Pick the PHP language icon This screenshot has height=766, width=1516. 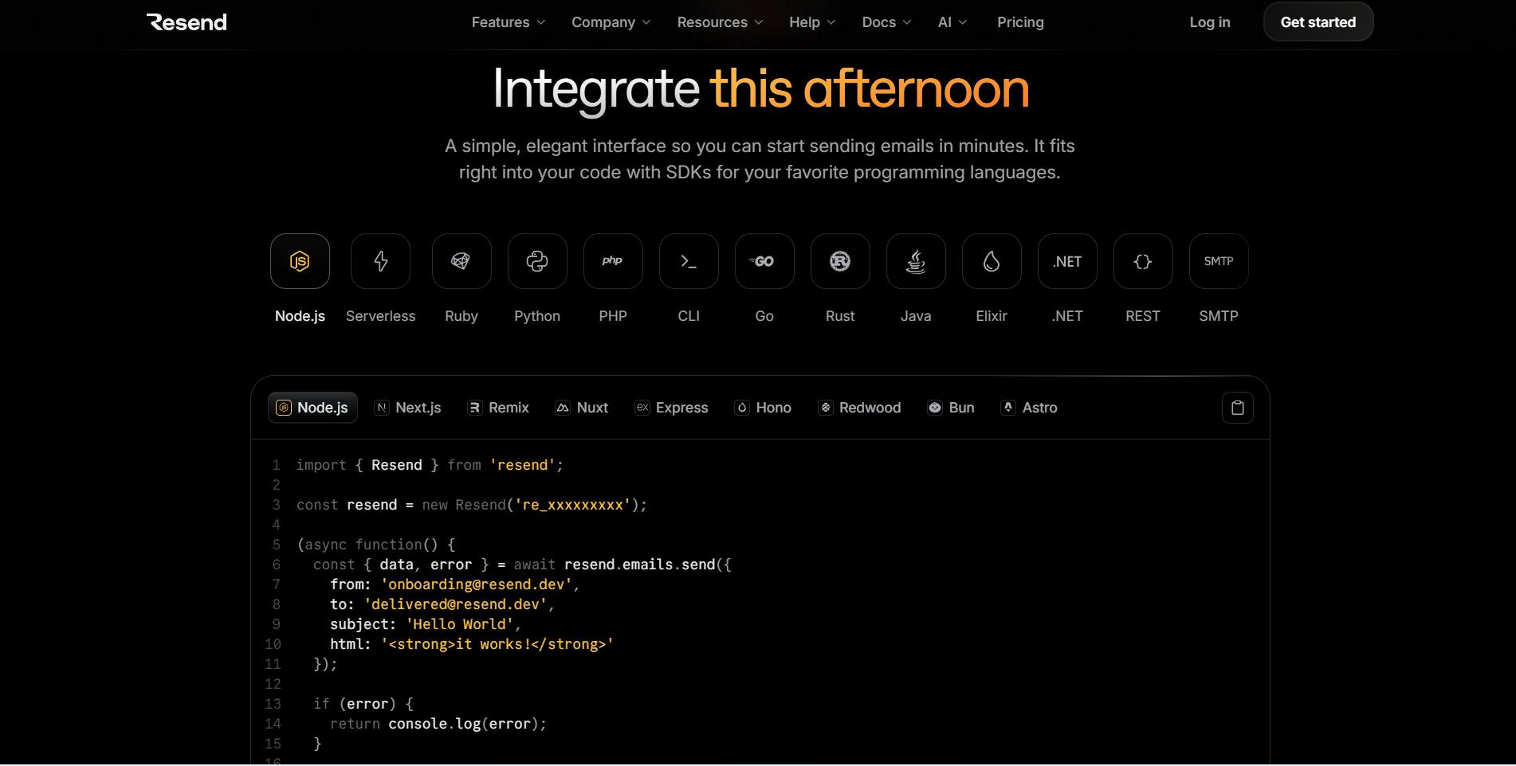pyautogui.click(x=613, y=261)
